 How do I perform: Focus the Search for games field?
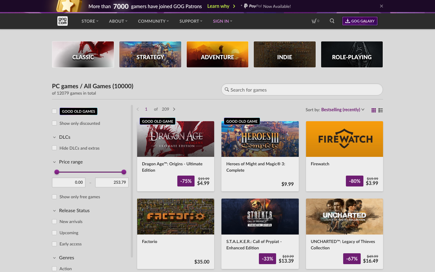[x=302, y=90]
